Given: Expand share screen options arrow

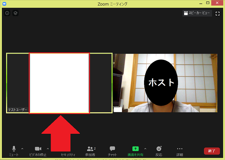Looking at the screenshot, I should [145, 149].
